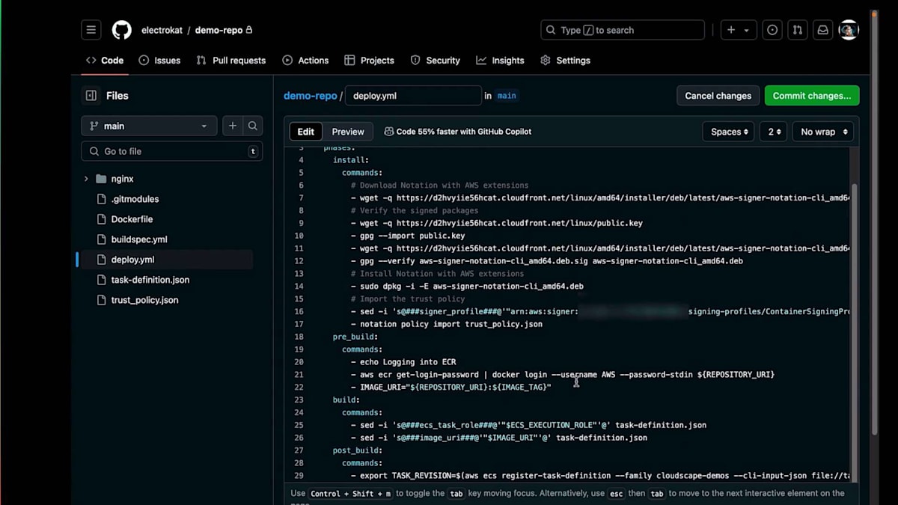Click the editor vertical scrollbar
The width and height of the screenshot is (898, 505).
[854, 333]
